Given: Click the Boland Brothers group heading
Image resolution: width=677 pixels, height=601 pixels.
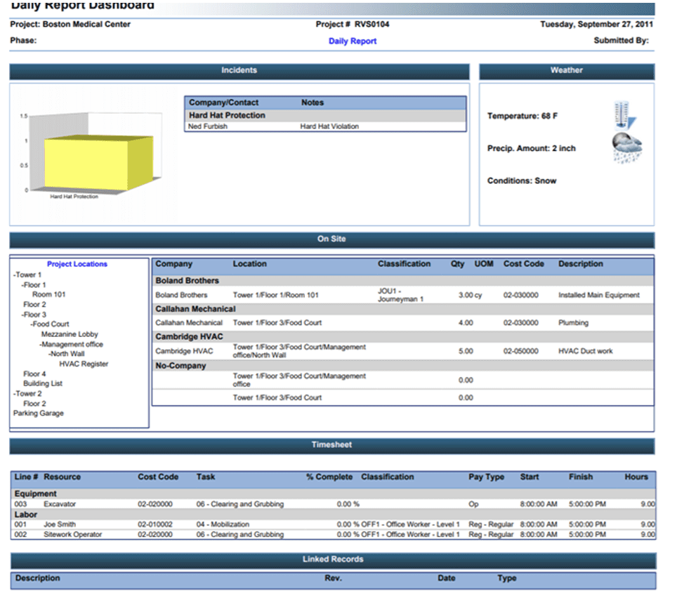Looking at the screenshot, I should click(188, 281).
